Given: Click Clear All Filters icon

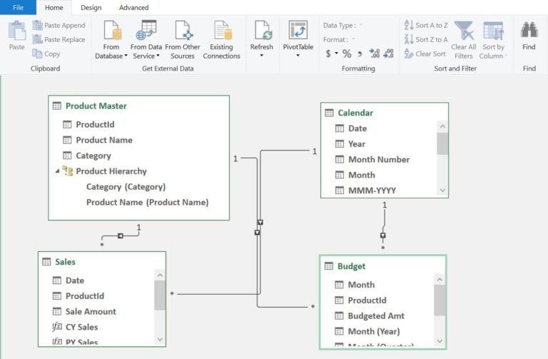Looking at the screenshot, I should (464, 31).
